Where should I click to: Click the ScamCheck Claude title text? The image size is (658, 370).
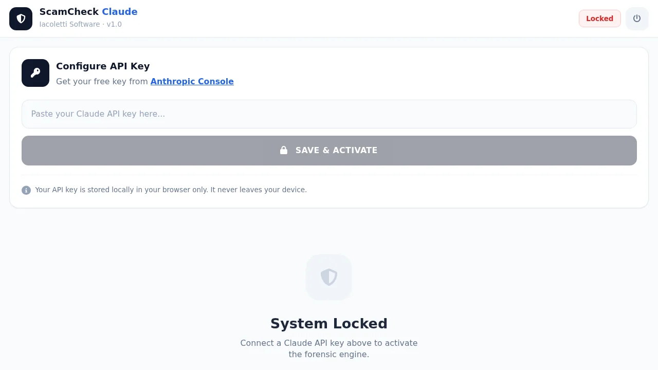[88, 11]
